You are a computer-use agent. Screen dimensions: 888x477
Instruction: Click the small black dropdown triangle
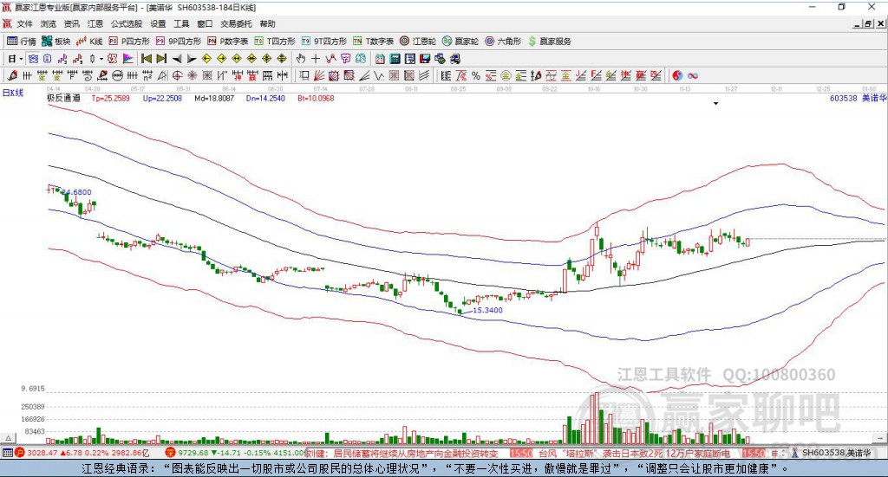[715, 103]
